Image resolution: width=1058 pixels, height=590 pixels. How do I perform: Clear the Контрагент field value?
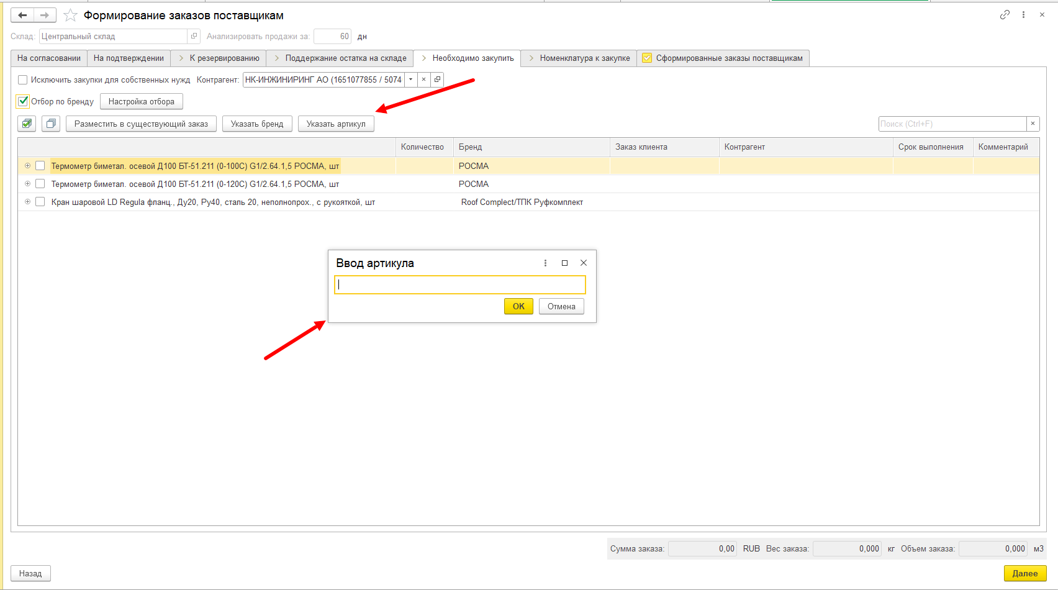coord(423,79)
